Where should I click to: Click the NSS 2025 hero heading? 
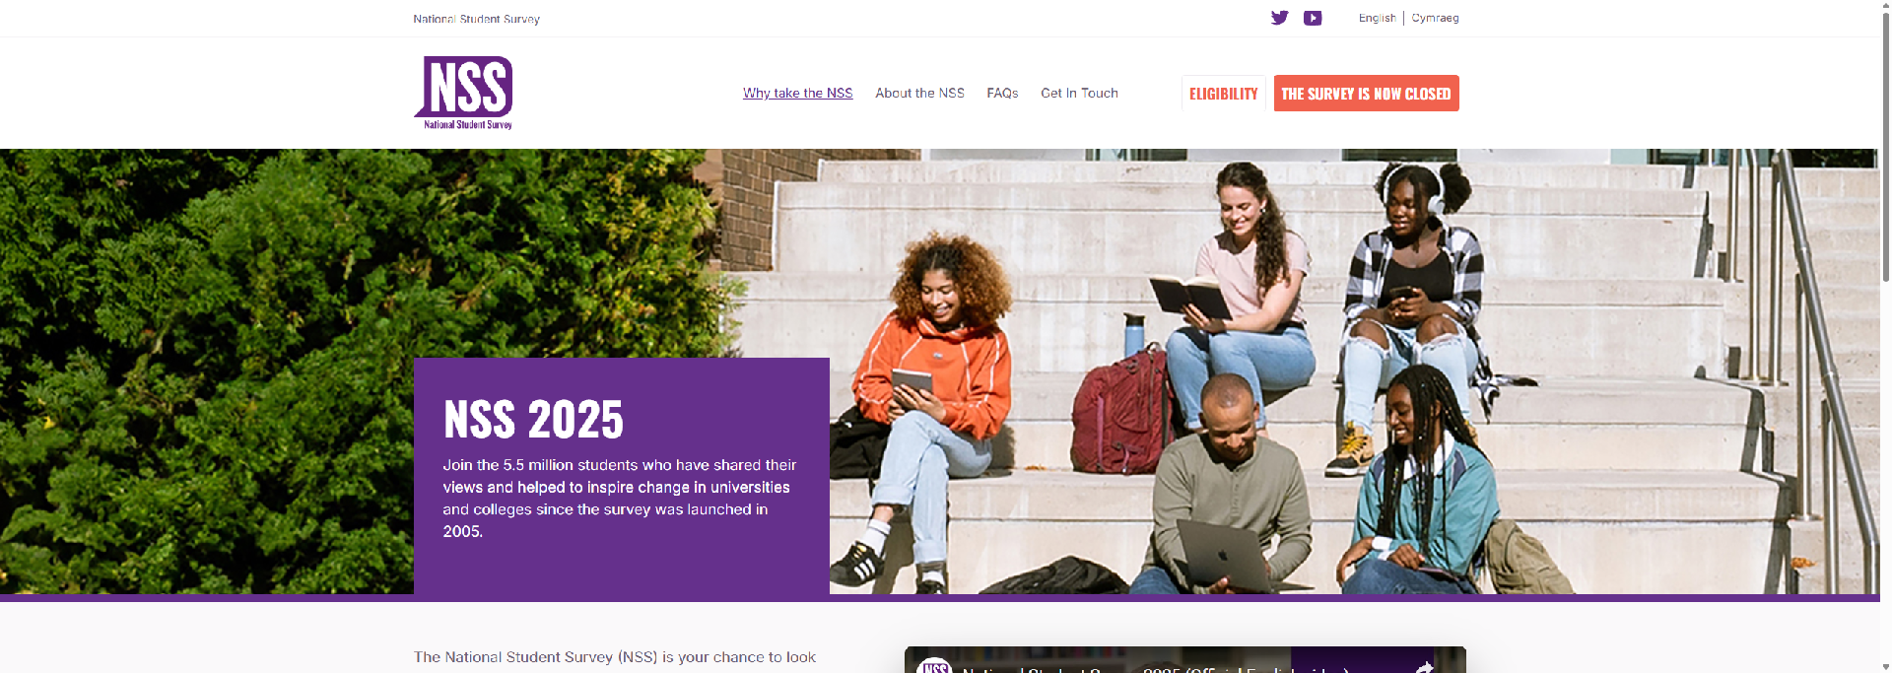pyautogui.click(x=533, y=420)
